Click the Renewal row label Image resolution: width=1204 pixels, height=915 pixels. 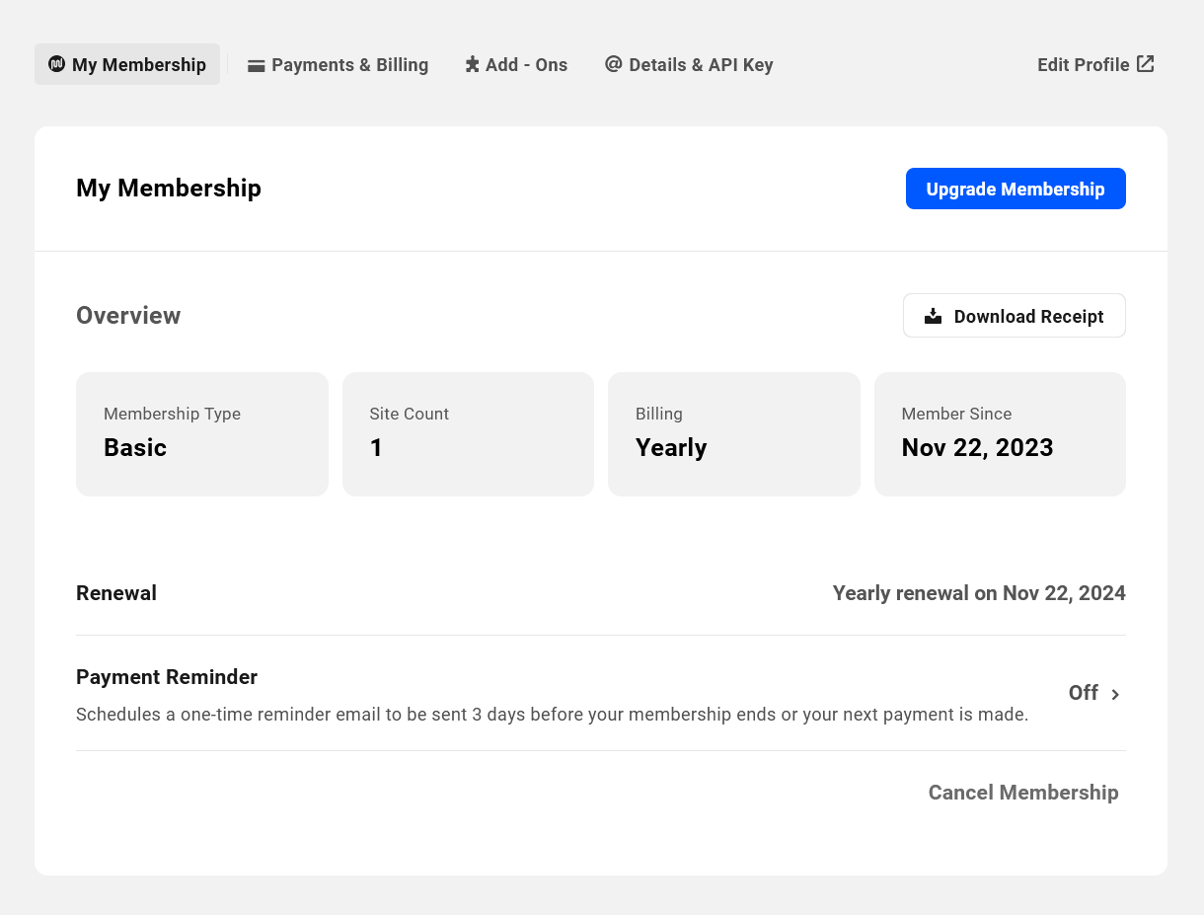click(116, 593)
